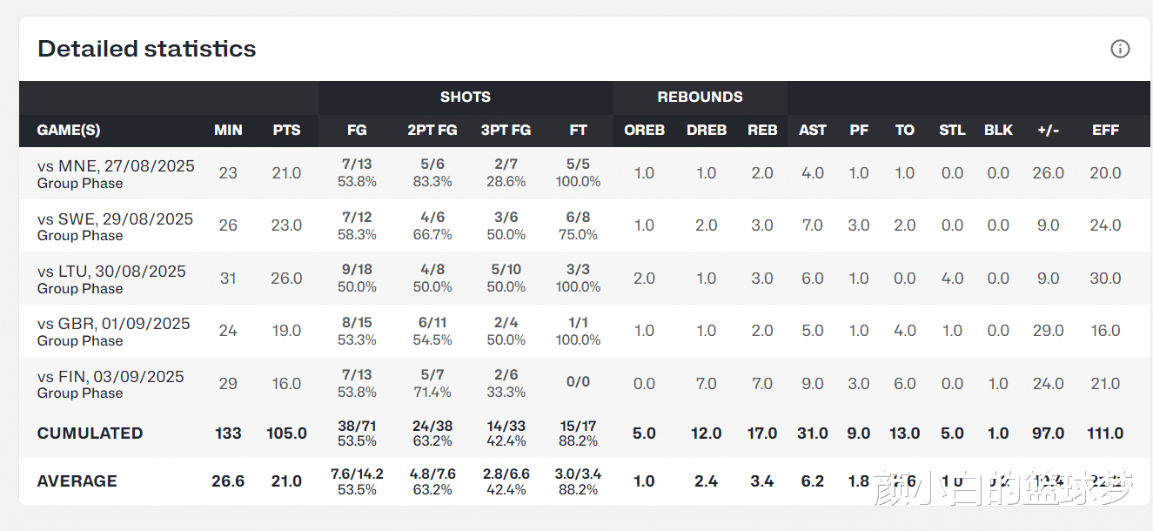Select the GAME(S) column header
The width and height of the screenshot is (1153, 531).
coord(69,130)
